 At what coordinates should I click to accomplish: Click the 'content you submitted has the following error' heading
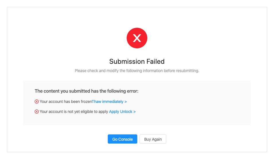point(86,91)
